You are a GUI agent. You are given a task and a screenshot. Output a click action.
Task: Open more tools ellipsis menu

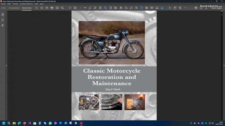pyautogui.click(x=185, y=8)
